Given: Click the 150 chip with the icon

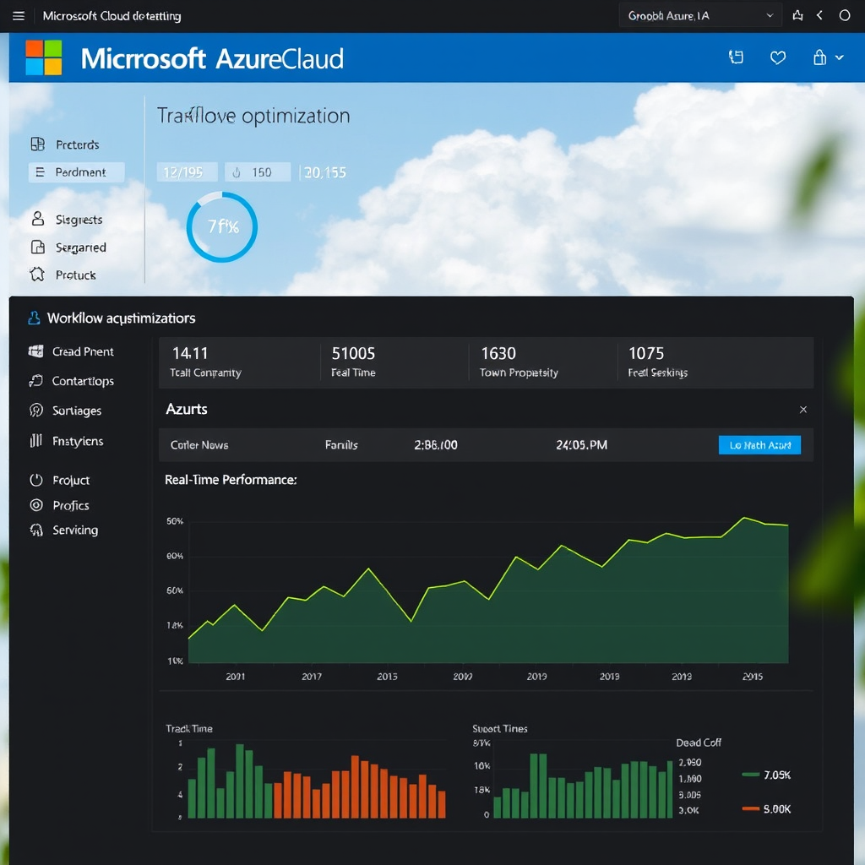Looking at the screenshot, I should click(x=258, y=172).
